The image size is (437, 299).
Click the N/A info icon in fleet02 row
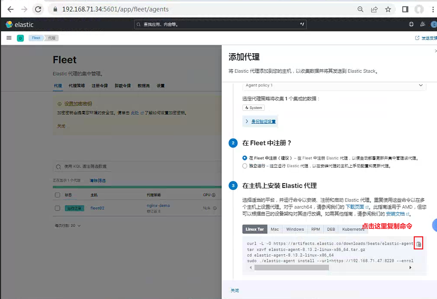pos(215,208)
